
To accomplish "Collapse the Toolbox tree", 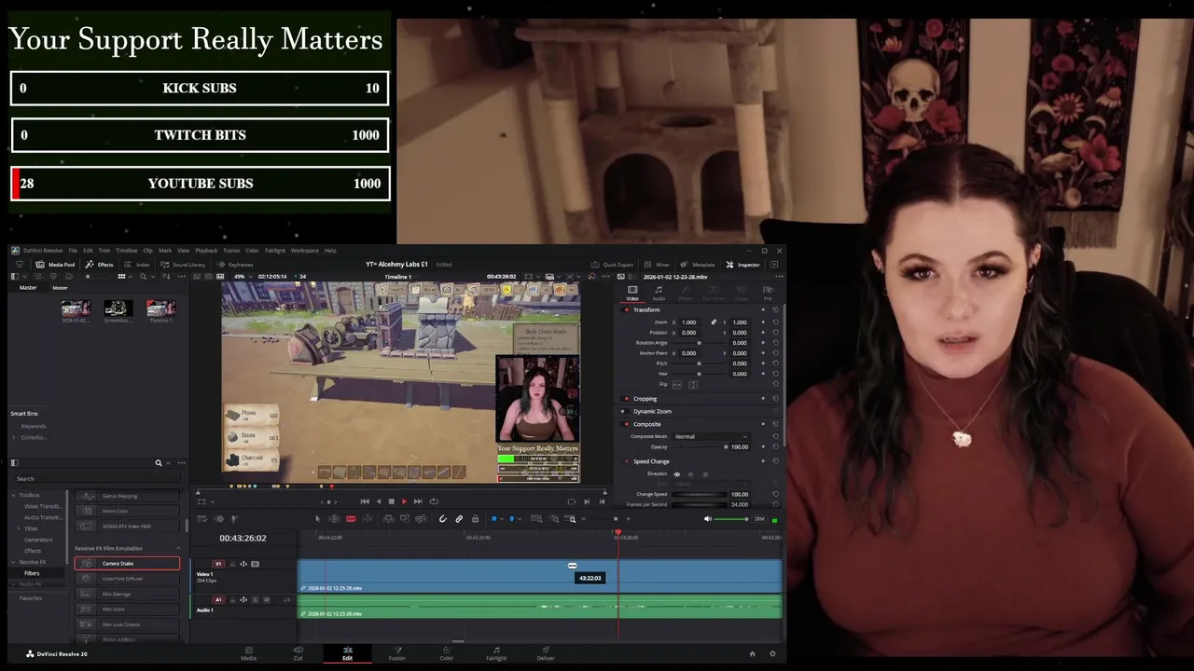I will [13, 495].
